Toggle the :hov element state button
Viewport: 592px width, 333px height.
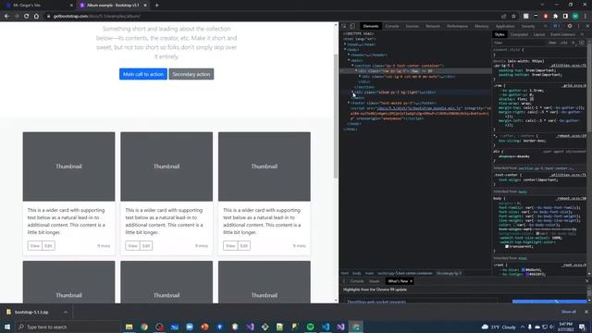553,43
